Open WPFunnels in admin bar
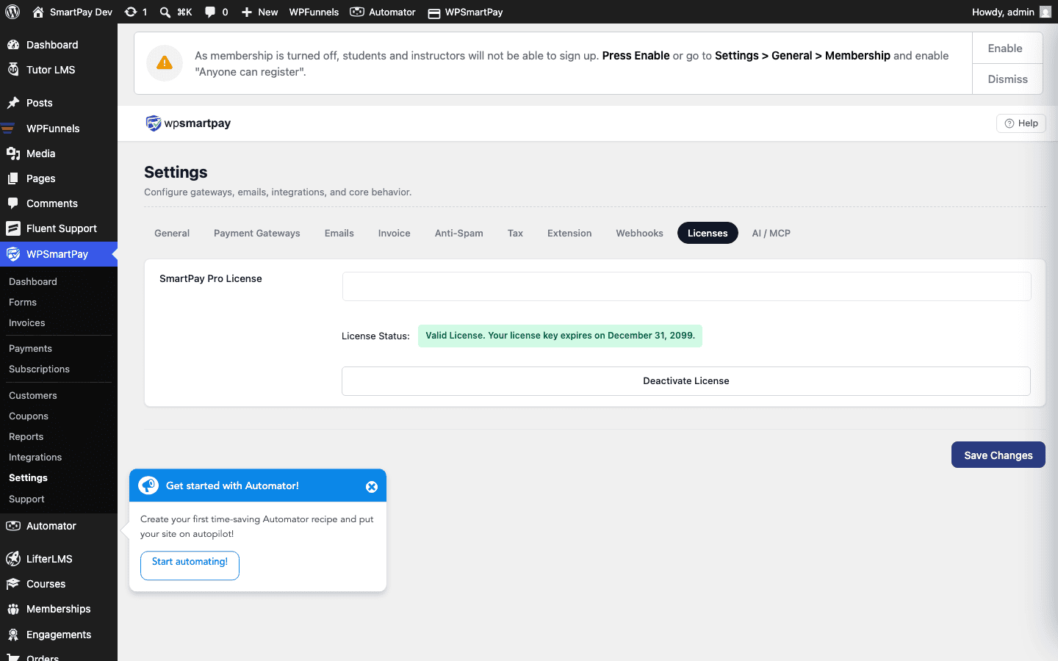This screenshot has height=661, width=1058. [x=314, y=12]
